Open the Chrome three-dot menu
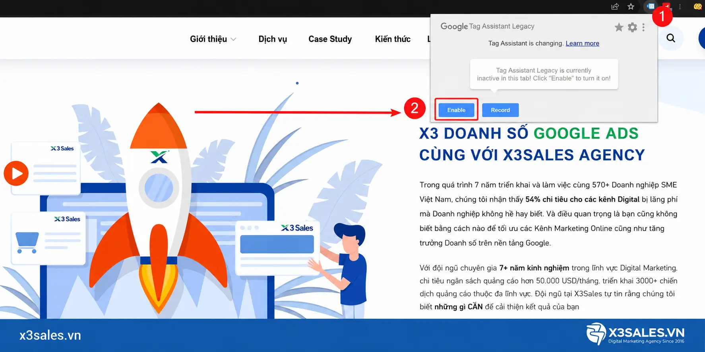The image size is (705, 352). (680, 7)
